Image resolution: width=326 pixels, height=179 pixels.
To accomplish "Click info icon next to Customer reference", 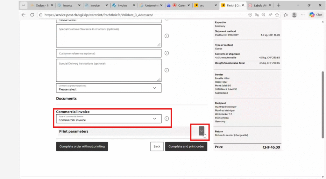I will pos(167,53).
